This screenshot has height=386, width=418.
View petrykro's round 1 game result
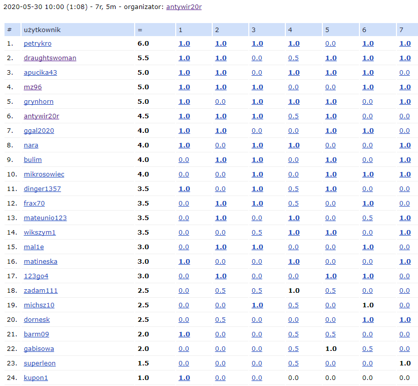(x=184, y=44)
